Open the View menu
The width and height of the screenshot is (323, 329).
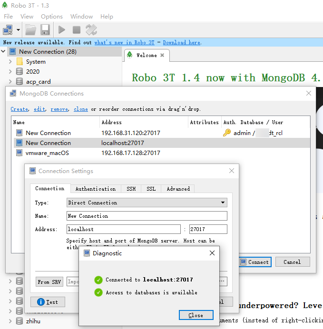click(27, 16)
